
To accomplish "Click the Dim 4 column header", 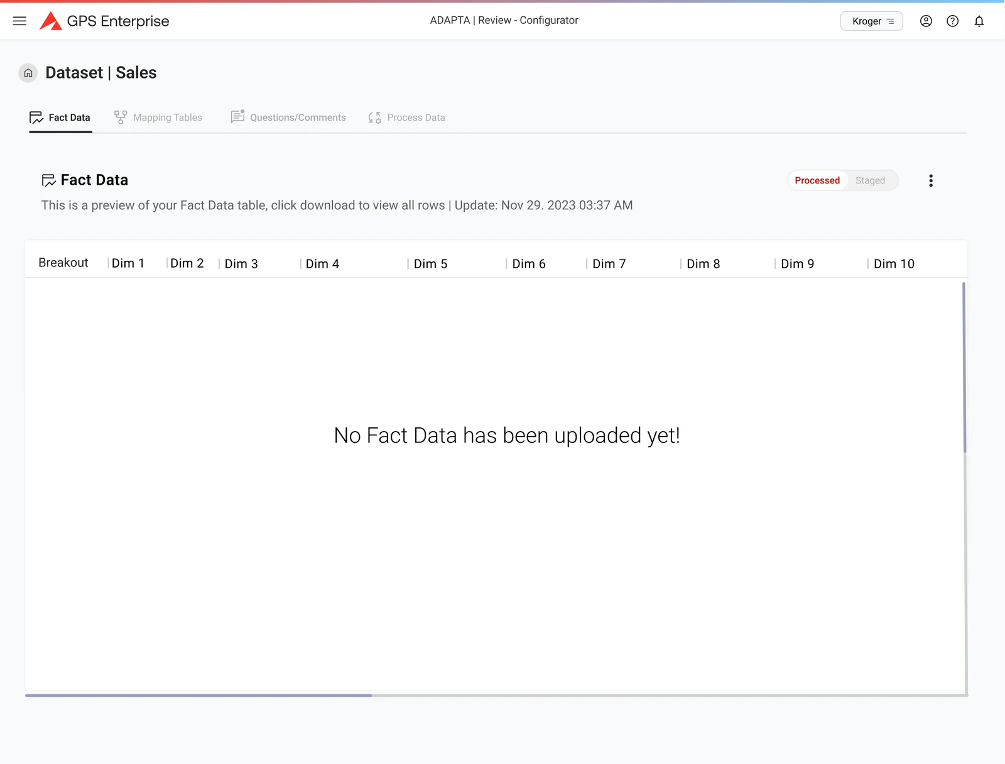I will pyautogui.click(x=322, y=264).
